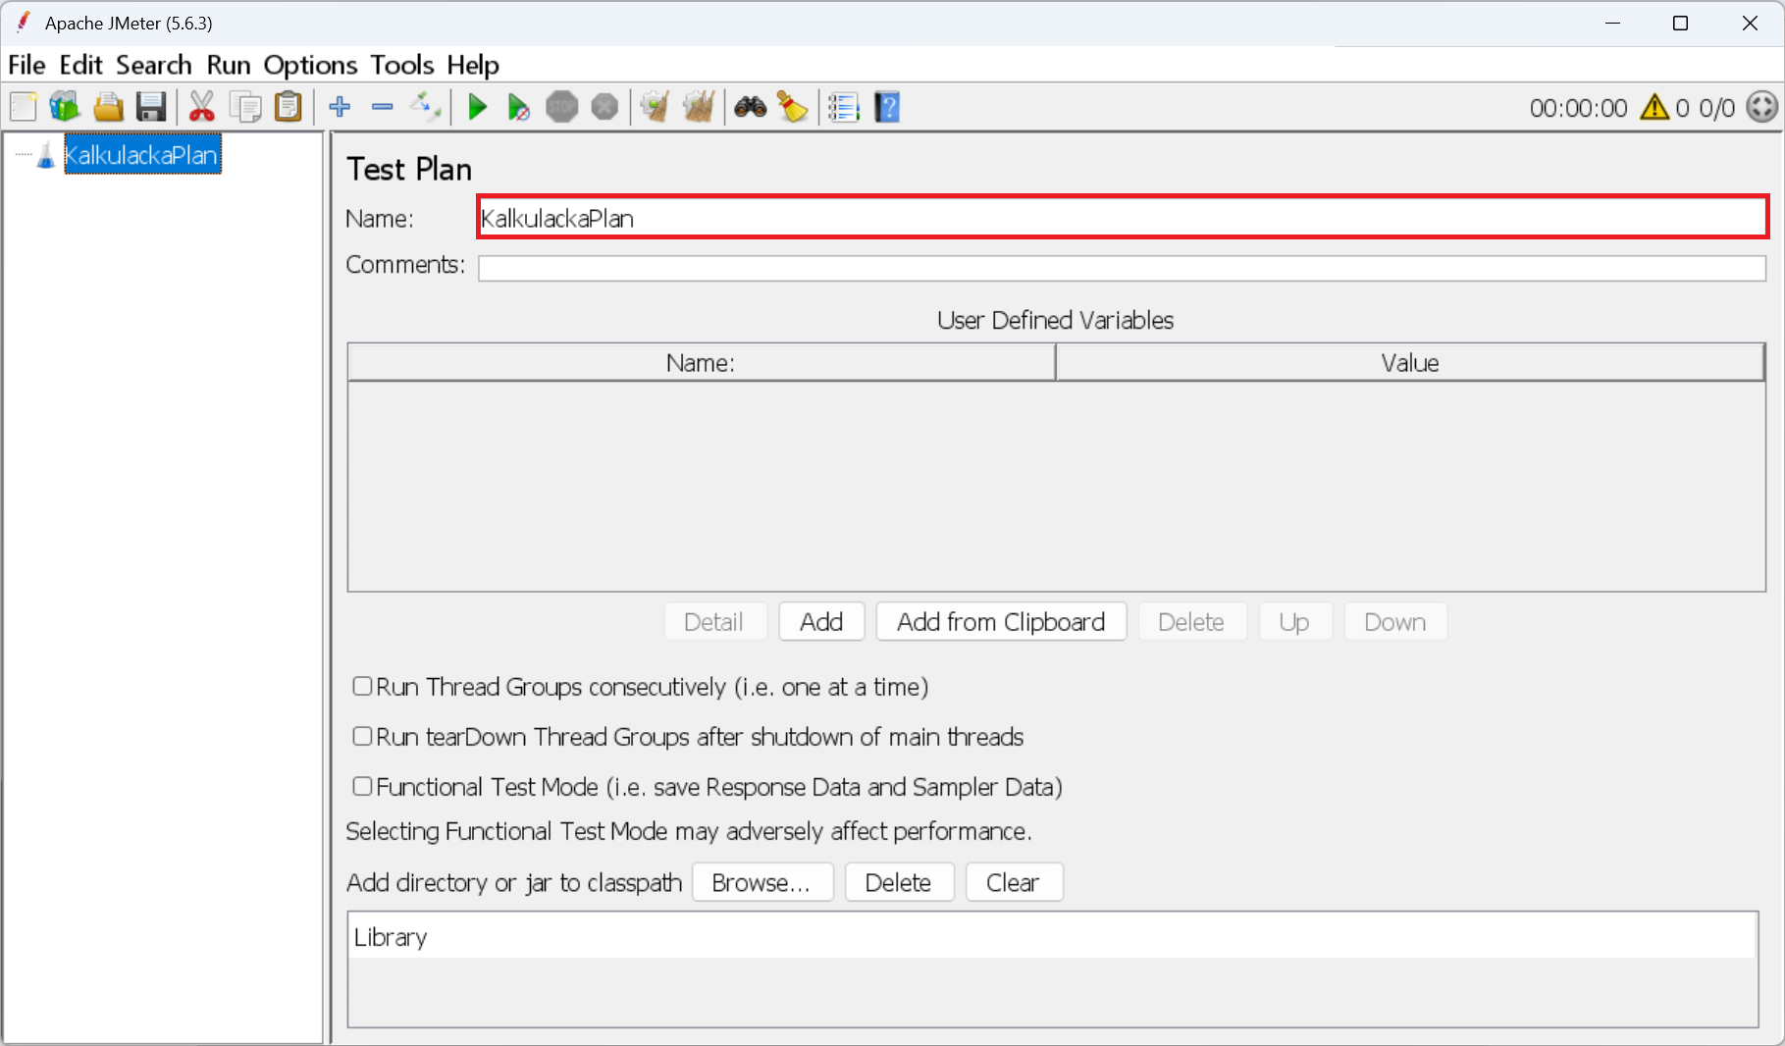Save the test plan with floppy icon
The image size is (1785, 1046).
(x=151, y=107)
